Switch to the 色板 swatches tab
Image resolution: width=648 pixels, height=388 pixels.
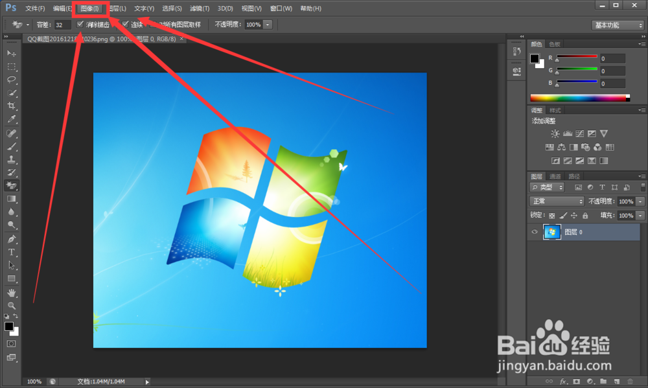tap(555, 44)
